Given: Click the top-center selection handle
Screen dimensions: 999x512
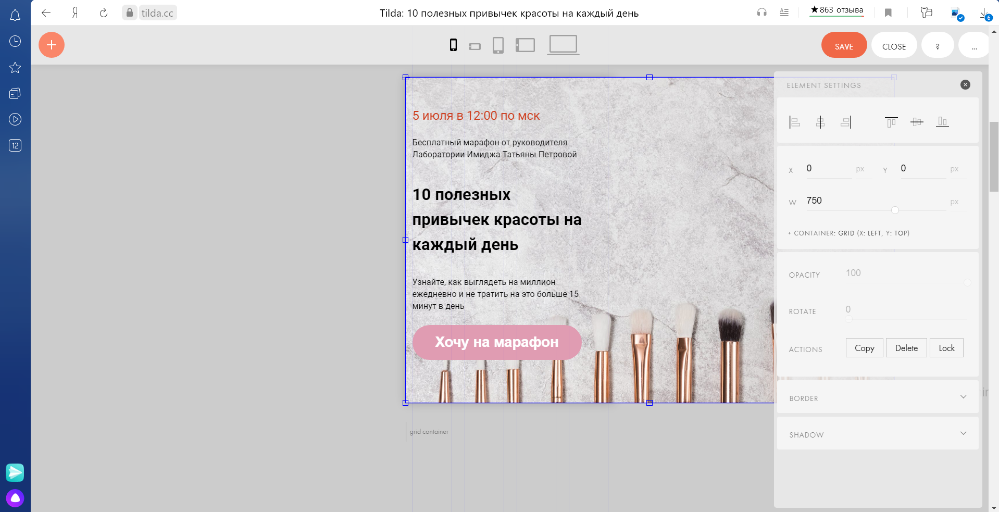Looking at the screenshot, I should pos(650,77).
